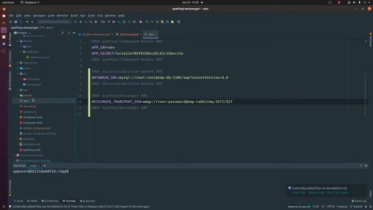Open the TODO tool window

tap(33, 201)
